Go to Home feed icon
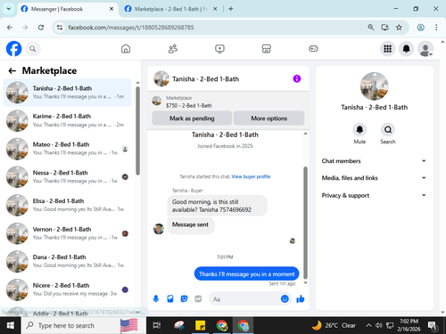446x334 pixels. tap(126, 49)
